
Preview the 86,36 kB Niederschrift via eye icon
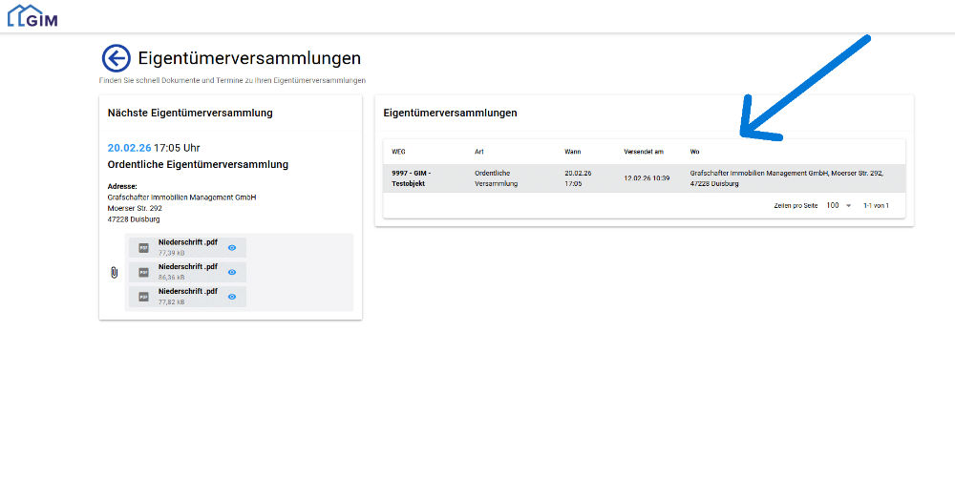pyautogui.click(x=232, y=272)
